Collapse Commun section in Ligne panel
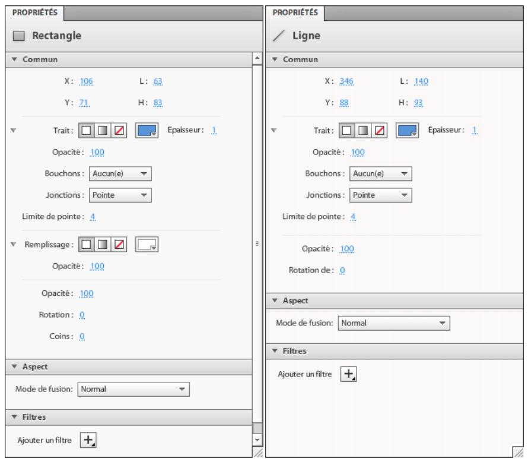The height and width of the screenshot is (459, 528). [x=275, y=59]
